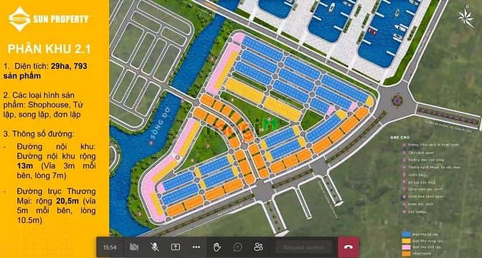Screen dimensions: 482x258
Task: Click the Sun Property logo
Action: tap(49, 19)
